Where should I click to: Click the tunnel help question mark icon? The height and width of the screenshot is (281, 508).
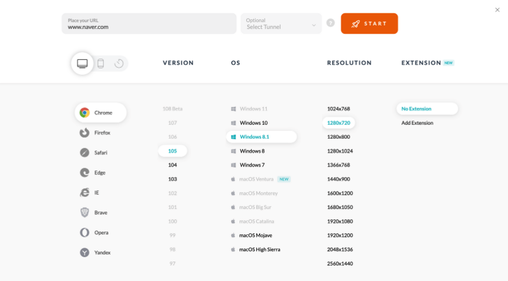331,23
